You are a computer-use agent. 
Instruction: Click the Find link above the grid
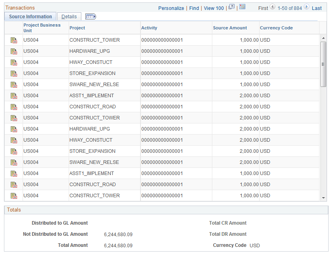(x=194, y=8)
